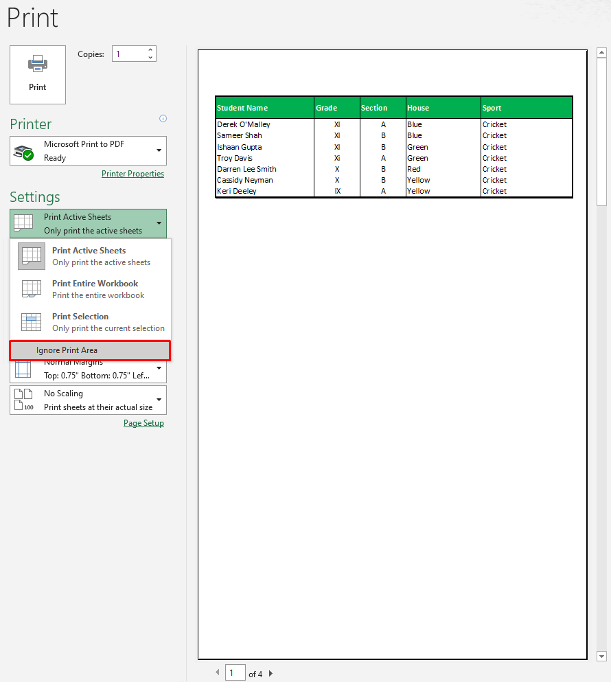Open the No Scaling dropdown

click(x=159, y=400)
